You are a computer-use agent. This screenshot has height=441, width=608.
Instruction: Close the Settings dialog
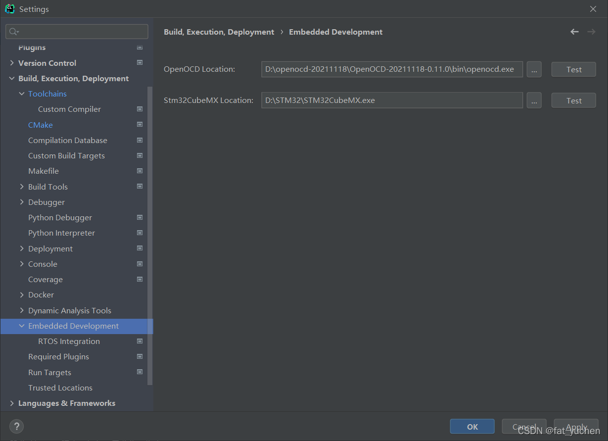[593, 9]
